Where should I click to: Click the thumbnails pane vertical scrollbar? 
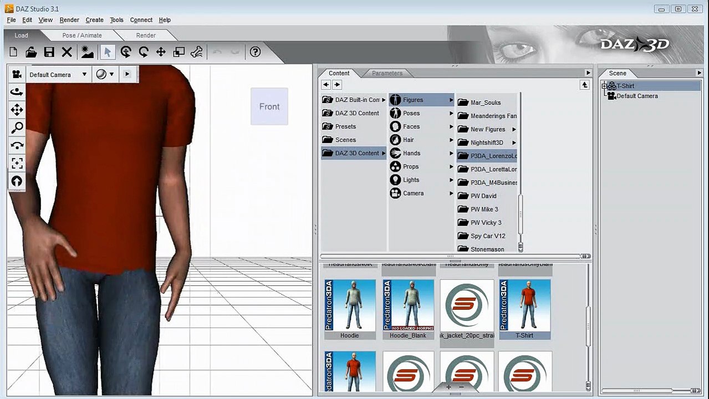[x=587, y=327]
